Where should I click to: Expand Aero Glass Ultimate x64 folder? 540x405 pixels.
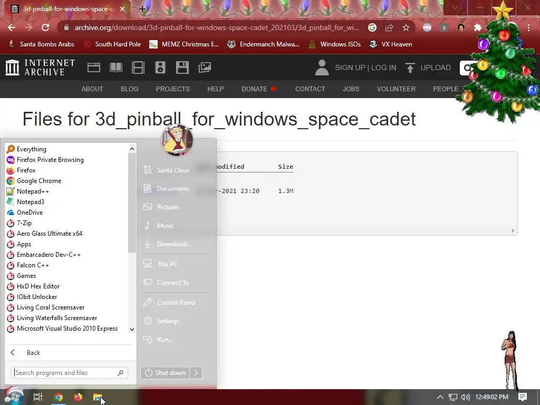click(x=50, y=234)
